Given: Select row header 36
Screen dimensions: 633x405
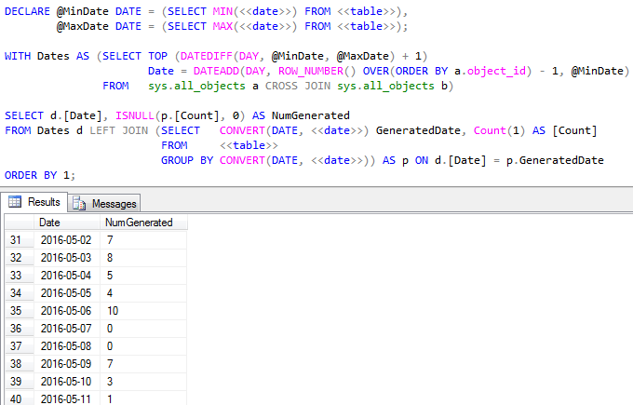Looking at the screenshot, I should pos(19,329).
